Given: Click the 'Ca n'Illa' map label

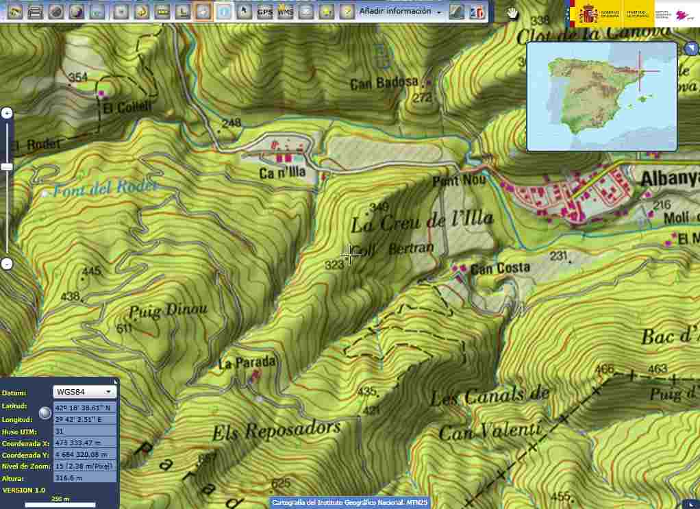Looking at the screenshot, I should pyautogui.click(x=283, y=173).
